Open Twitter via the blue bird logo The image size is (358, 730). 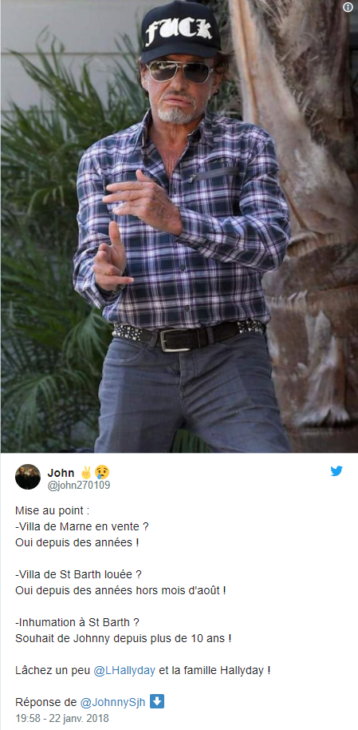tap(336, 470)
